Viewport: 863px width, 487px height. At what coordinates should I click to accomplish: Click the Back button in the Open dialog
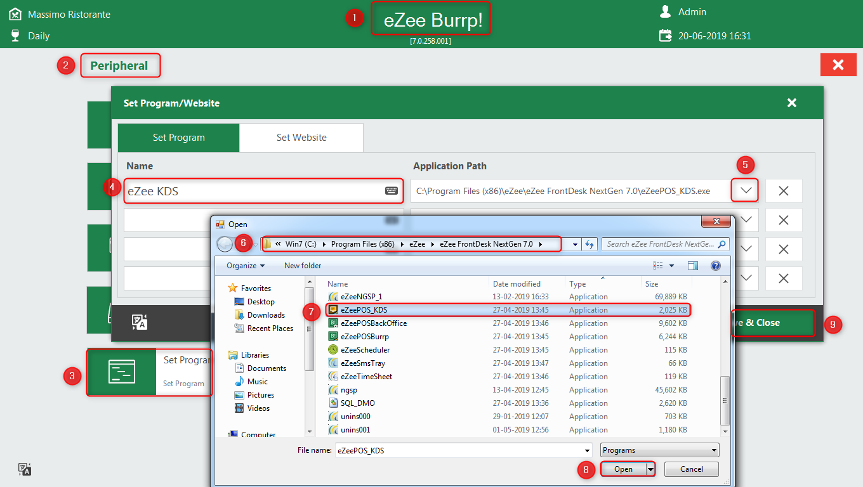[225, 244]
